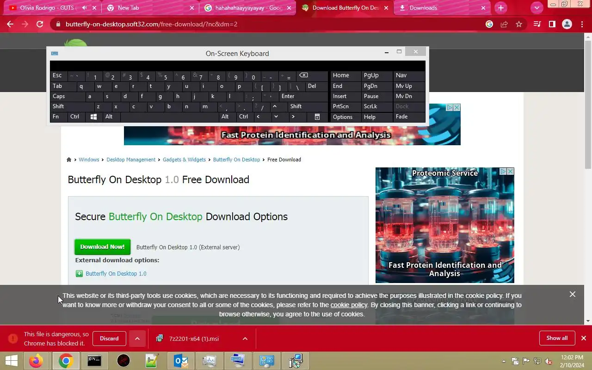Expand options for the blocked dangerous download
Image resolution: width=592 pixels, height=370 pixels.
pos(137,339)
